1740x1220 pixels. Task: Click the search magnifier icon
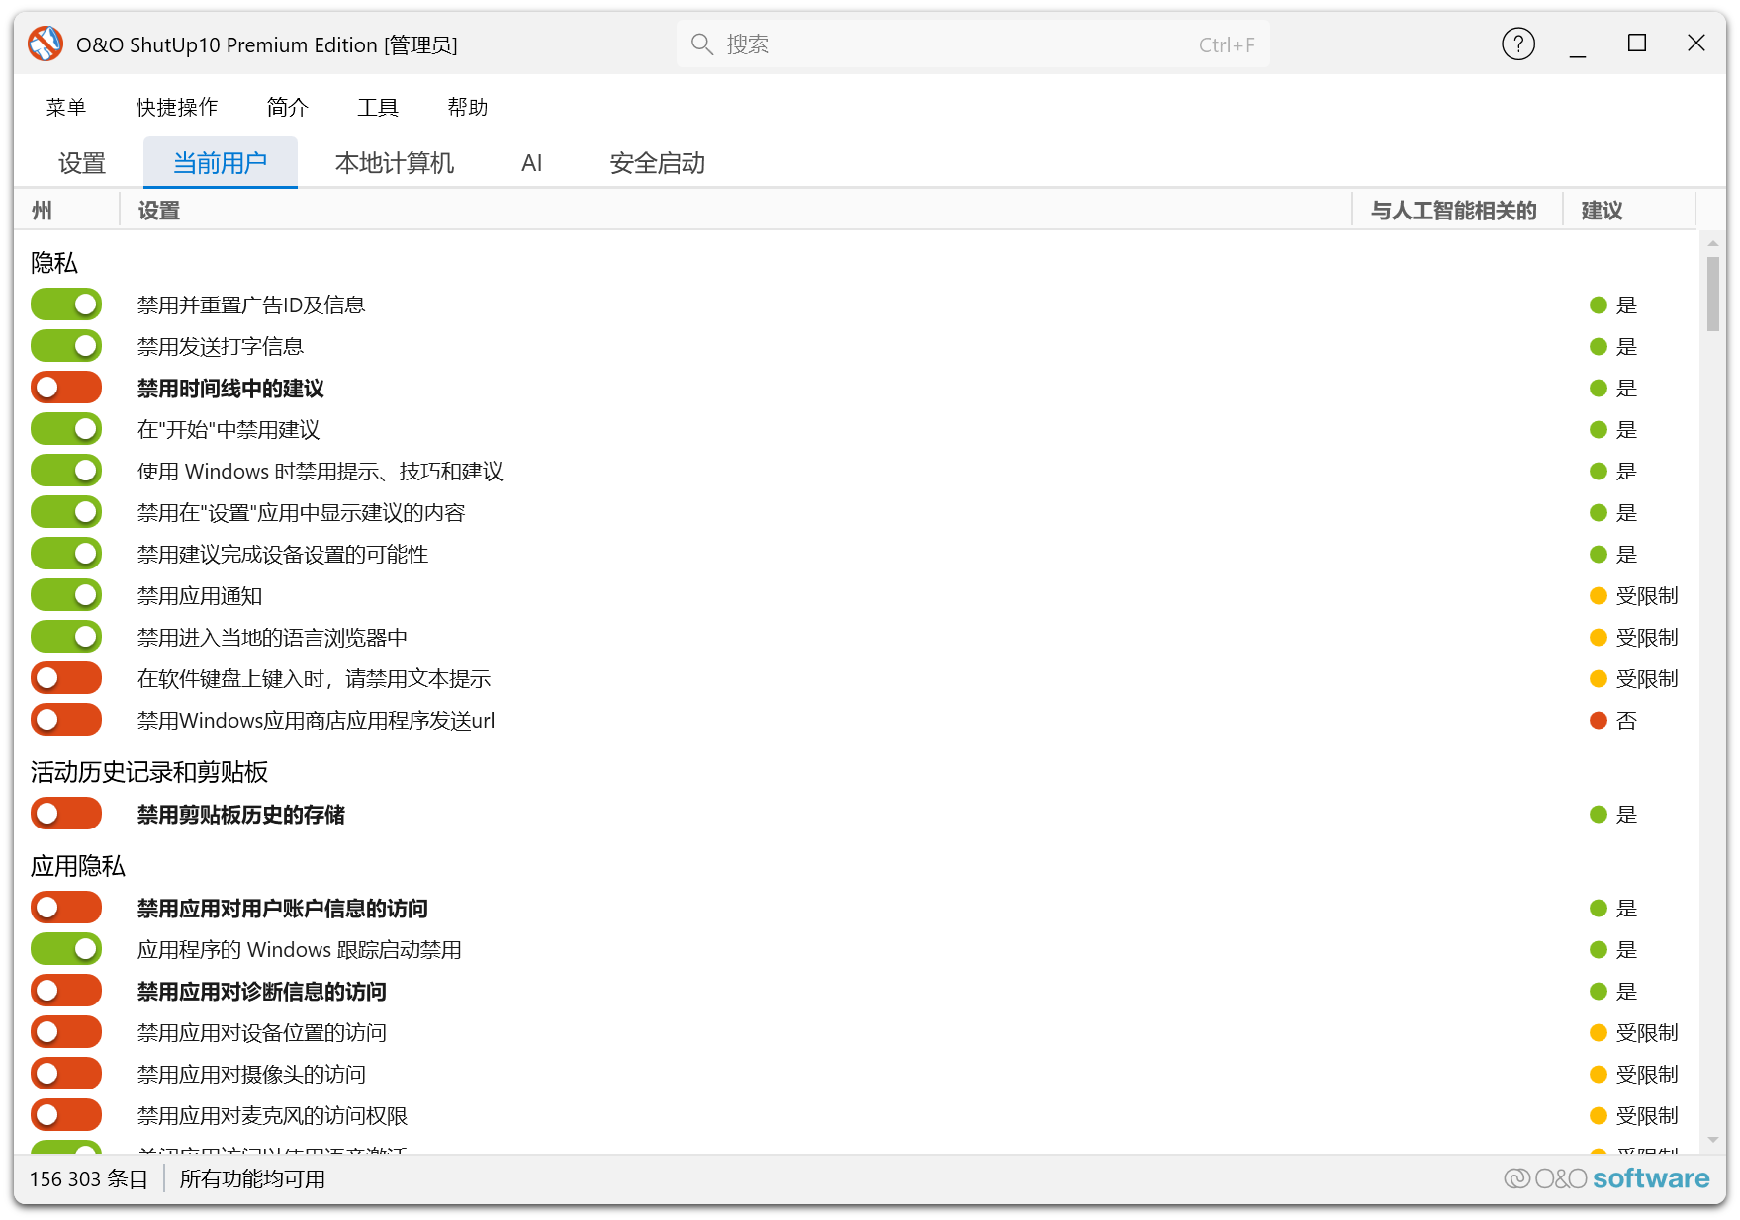point(701,44)
